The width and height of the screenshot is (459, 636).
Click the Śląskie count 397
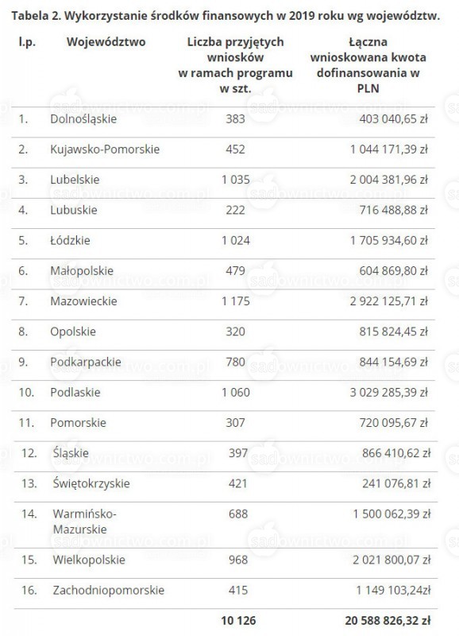(x=238, y=453)
